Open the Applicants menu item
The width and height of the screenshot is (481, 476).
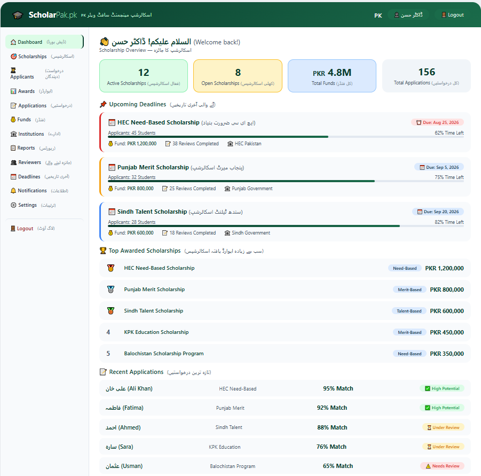click(x=44, y=74)
